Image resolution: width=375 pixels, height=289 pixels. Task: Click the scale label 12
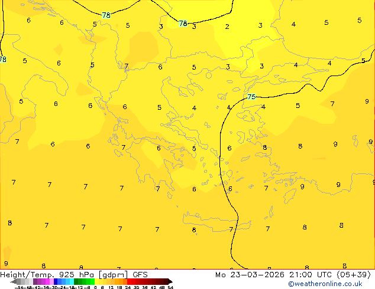(111, 288)
